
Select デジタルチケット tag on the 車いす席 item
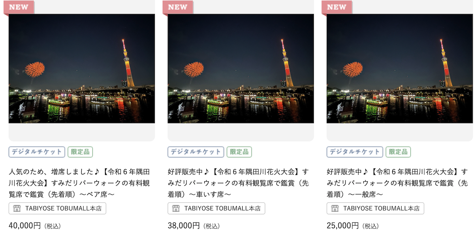pos(196,152)
